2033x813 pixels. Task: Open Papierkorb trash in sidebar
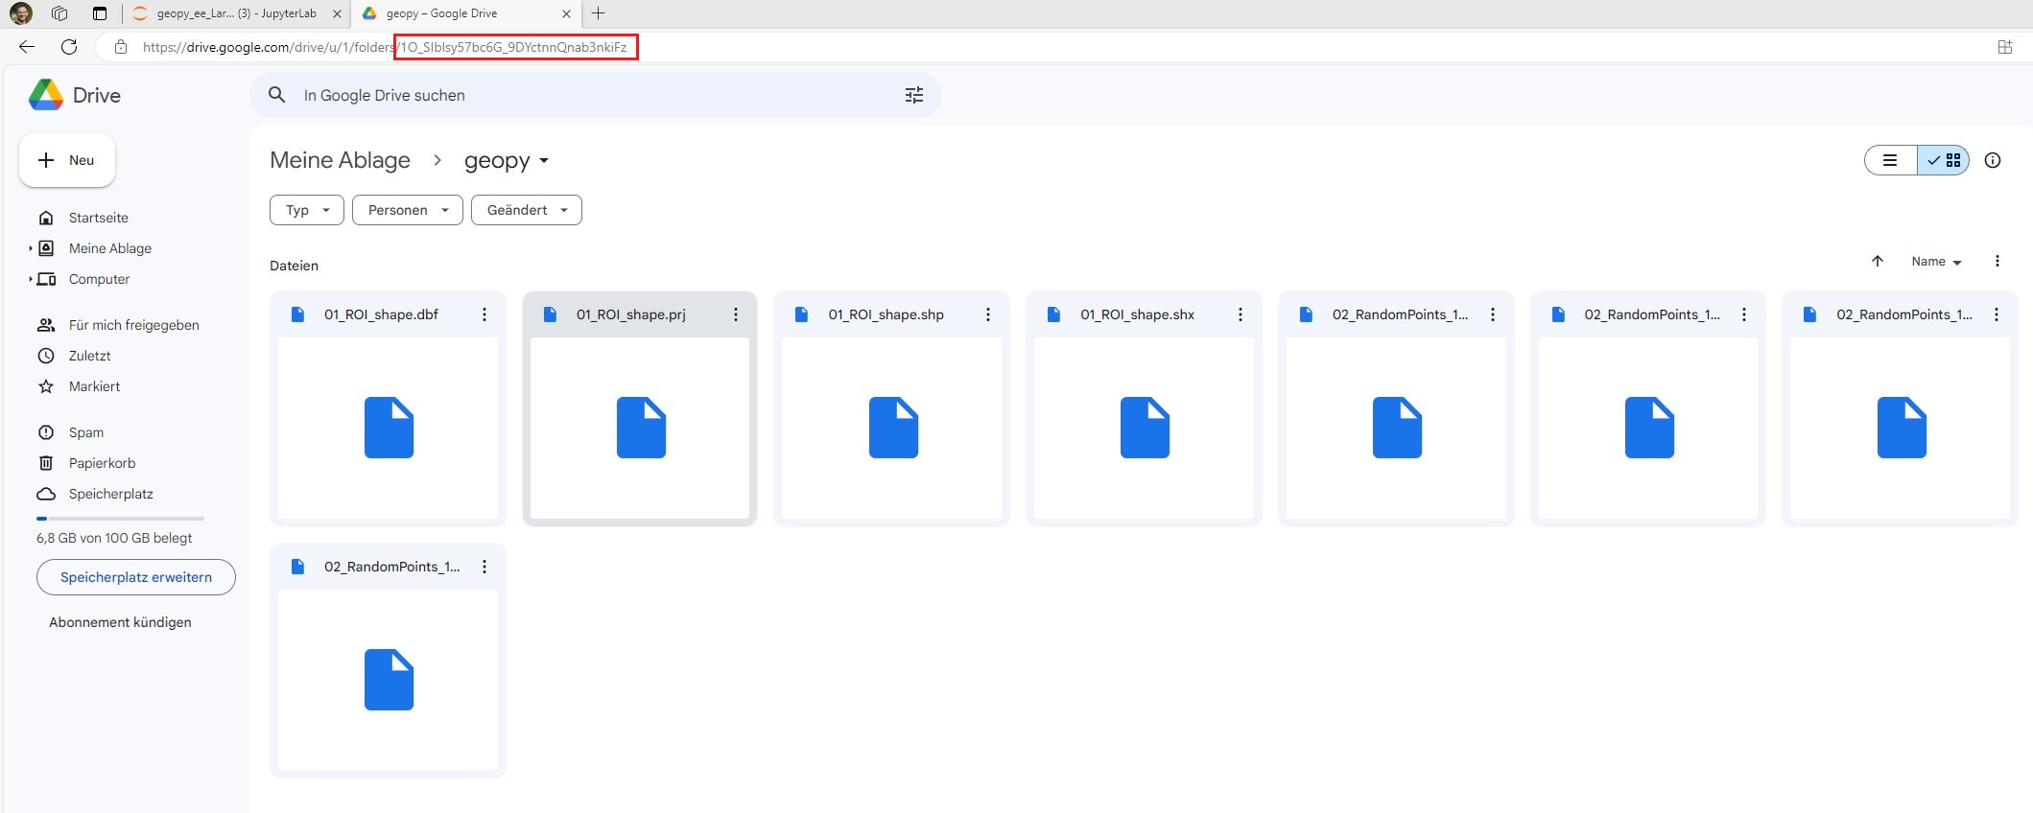tap(102, 463)
